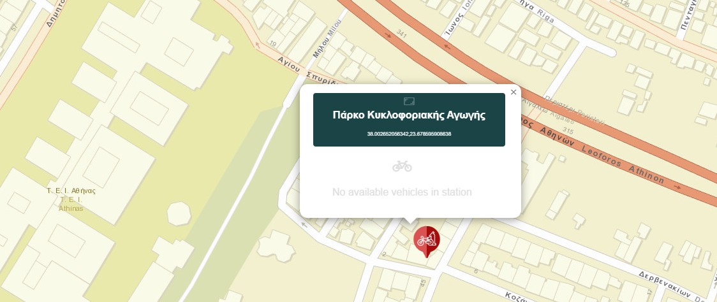Click the station image placeholder icon
717x302 pixels.
pyautogui.click(x=410, y=101)
